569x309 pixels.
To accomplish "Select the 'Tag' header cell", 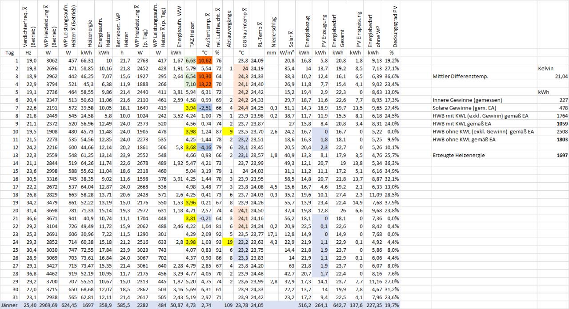I will pyautogui.click(x=10, y=52).
